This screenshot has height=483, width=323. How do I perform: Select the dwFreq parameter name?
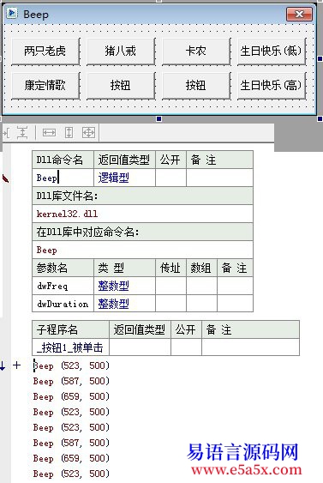[63, 286]
